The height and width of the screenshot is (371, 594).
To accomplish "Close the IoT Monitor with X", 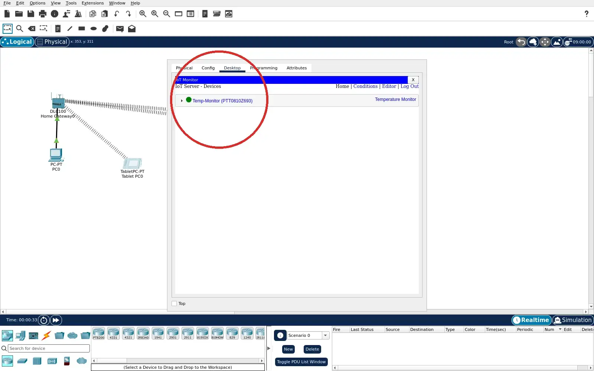I will pos(413,80).
